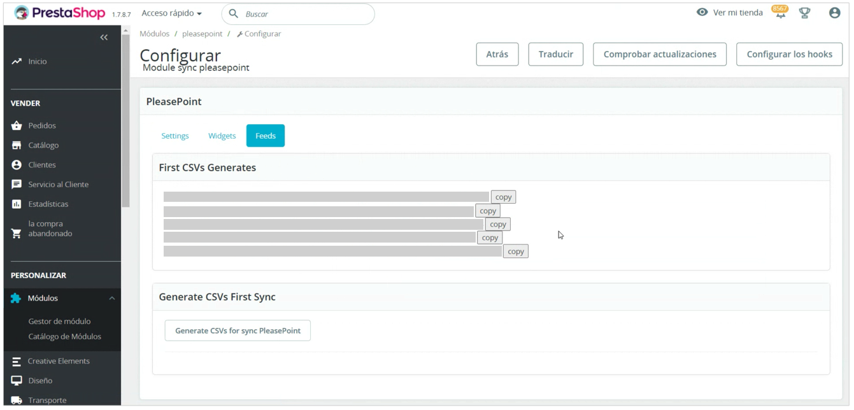
Task: Click the Estadísticas chart icon
Action: [17, 204]
